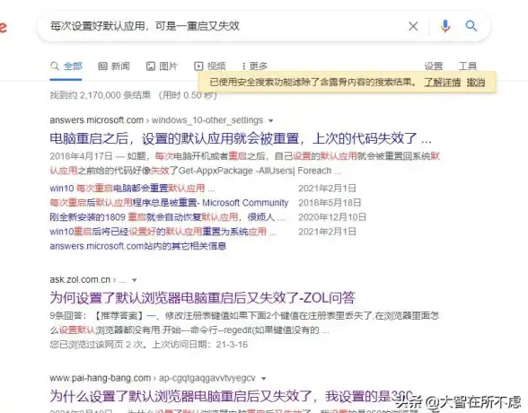Image resolution: width=528 pixels, height=413 pixels.
Task: Open sublink 每次重启后默认应用程序总是被重置
Action: 169,203
